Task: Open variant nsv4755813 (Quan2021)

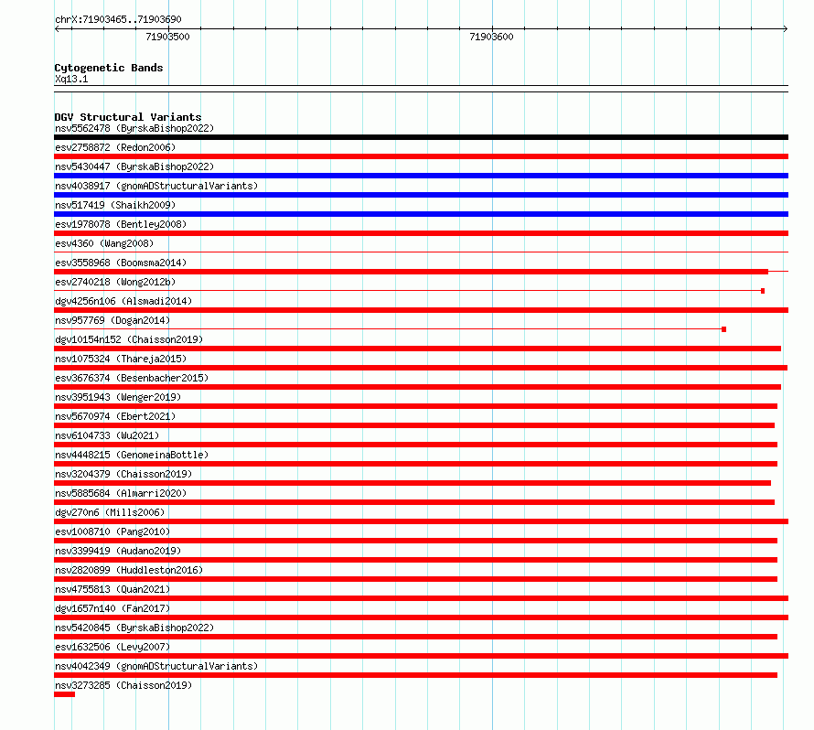Action: coord(112,589)
